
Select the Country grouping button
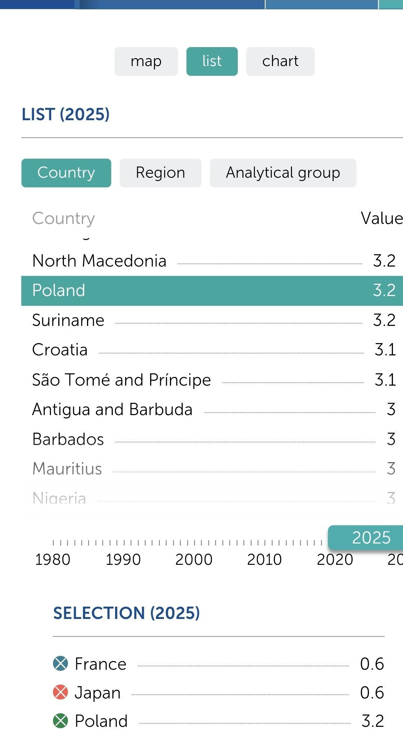(66, 173)
